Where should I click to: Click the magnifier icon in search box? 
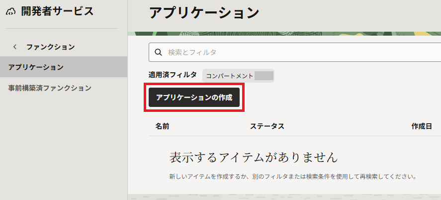159,52
